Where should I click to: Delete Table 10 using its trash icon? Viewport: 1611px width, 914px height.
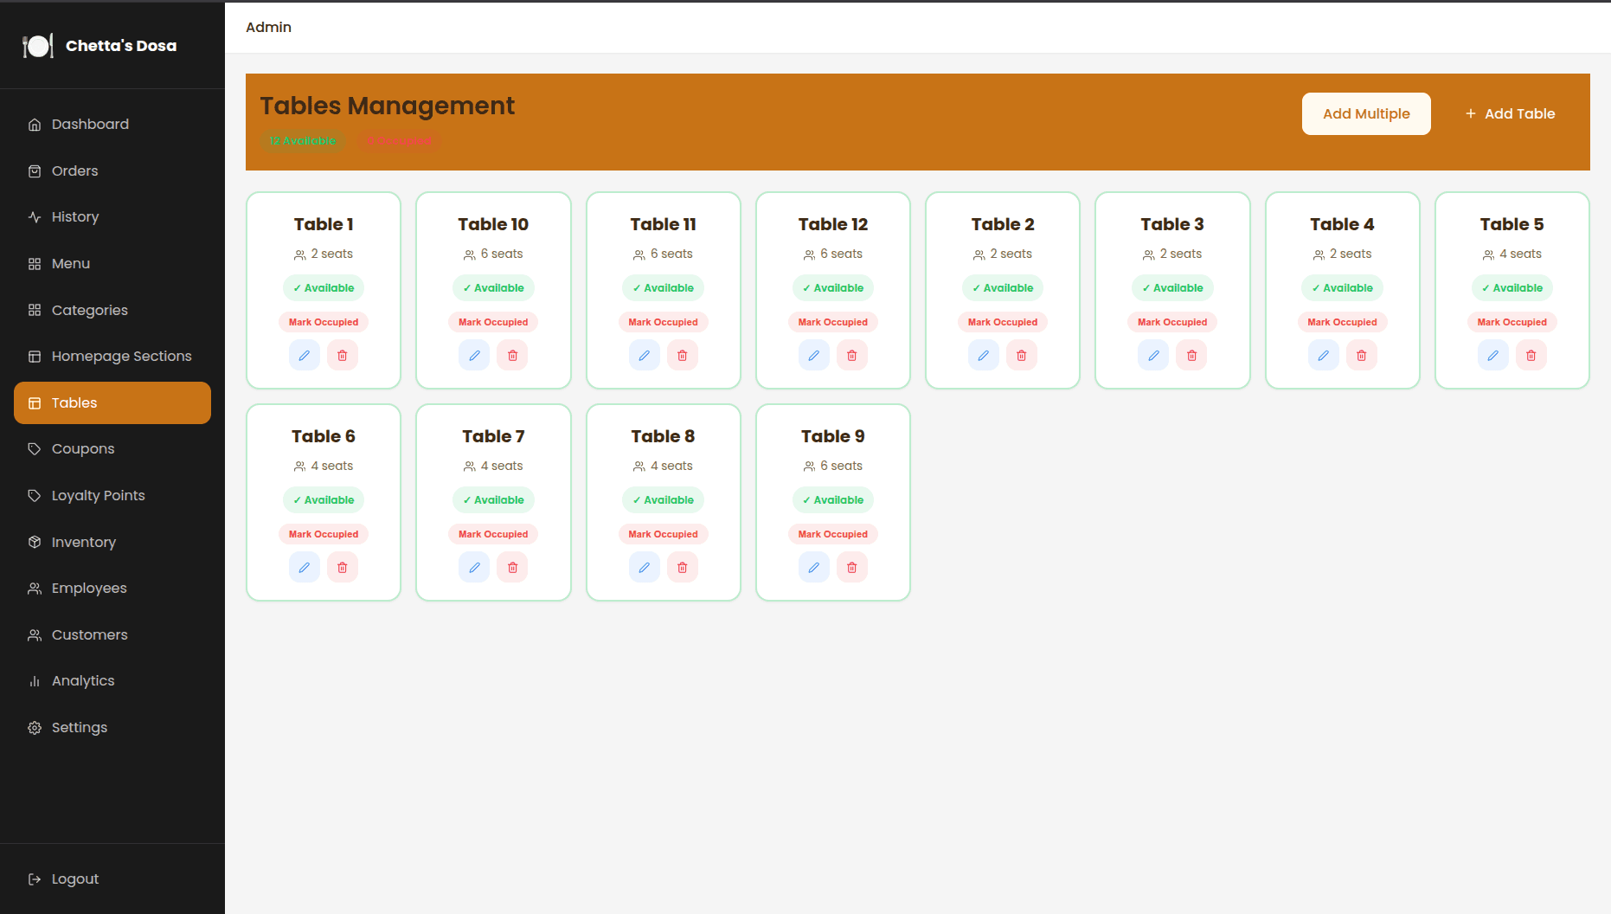pyautogui.click(x=512, y=356)
